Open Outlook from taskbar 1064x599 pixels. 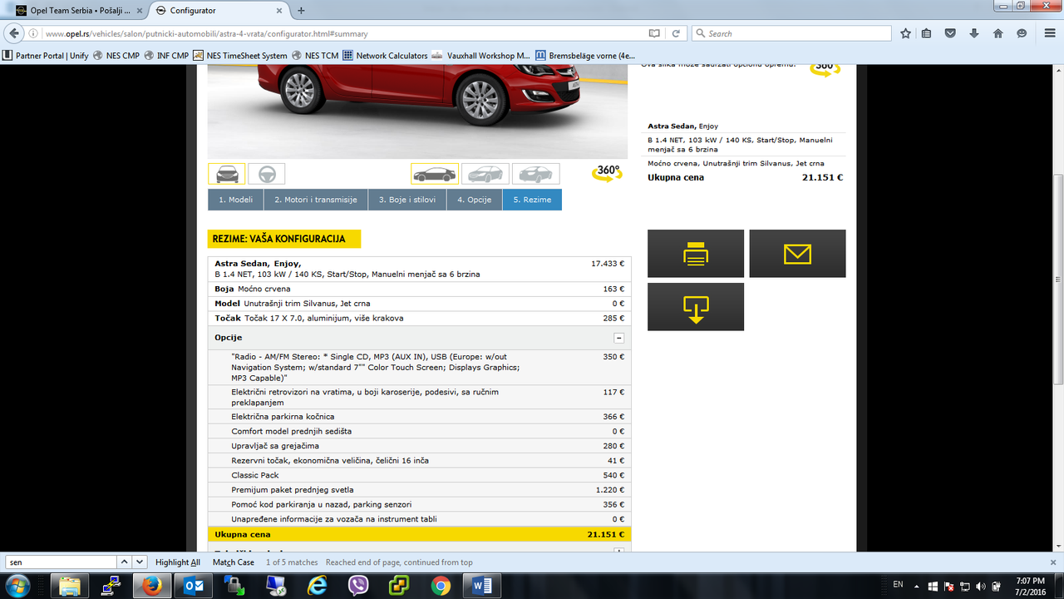click(194, 586)
